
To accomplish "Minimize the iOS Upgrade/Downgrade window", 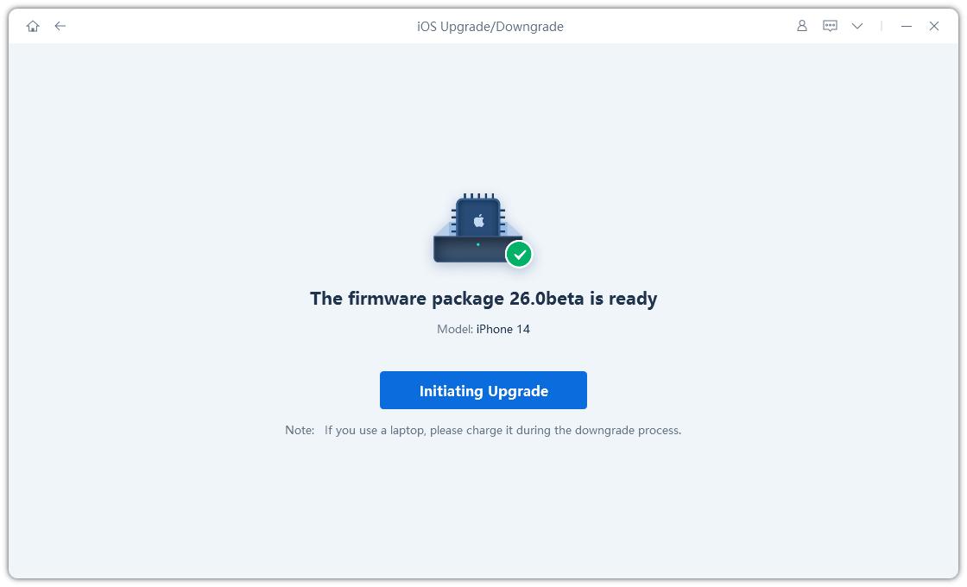I will coord(906,26).
